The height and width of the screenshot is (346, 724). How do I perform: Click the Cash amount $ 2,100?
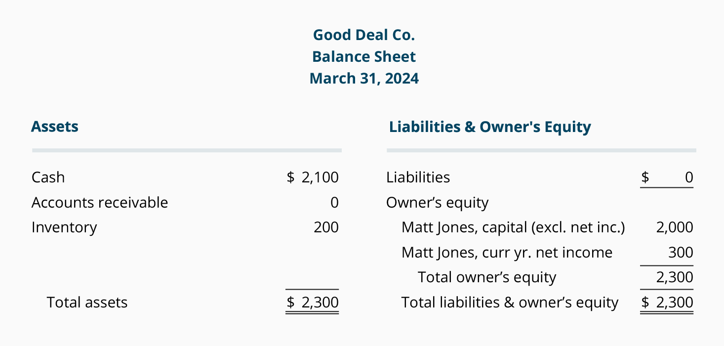(313, 177)
